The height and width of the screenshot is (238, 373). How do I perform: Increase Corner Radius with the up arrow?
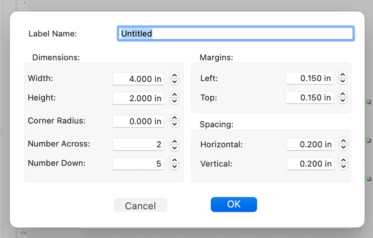pyautogui.click(x=174, y=118)
